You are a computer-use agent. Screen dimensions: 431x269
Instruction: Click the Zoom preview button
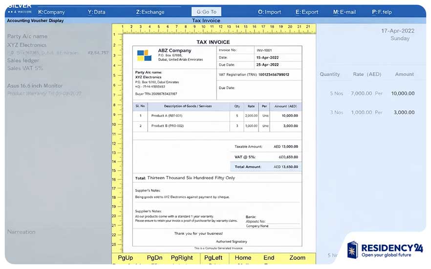[x=298, y=258]
